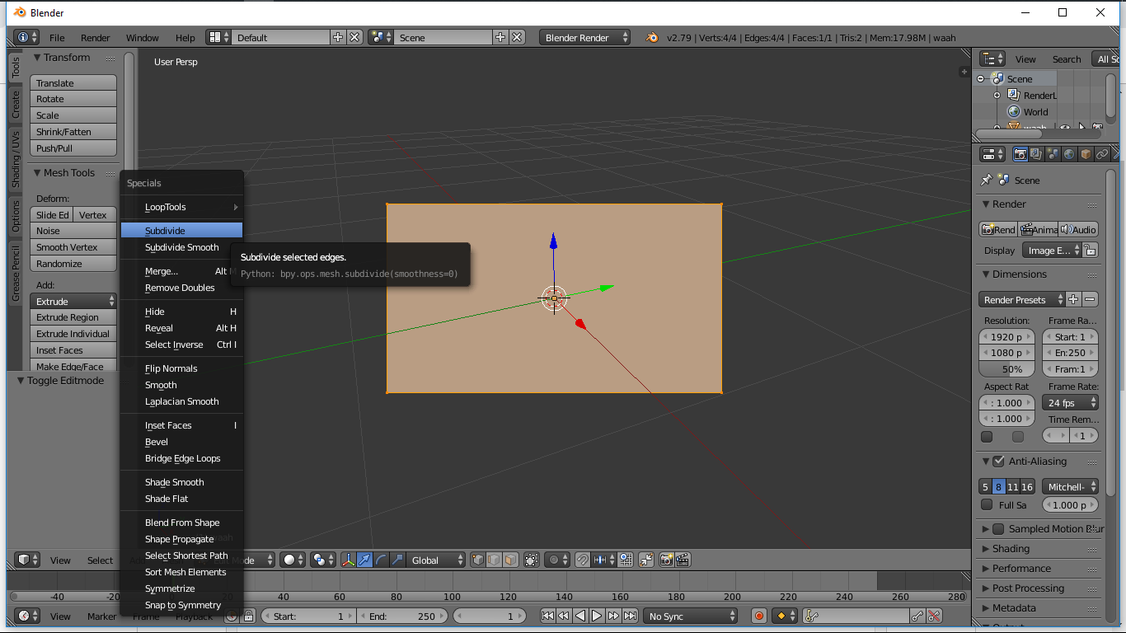
Task: Open the render tab in Properties header
Action: (1020, 154)
